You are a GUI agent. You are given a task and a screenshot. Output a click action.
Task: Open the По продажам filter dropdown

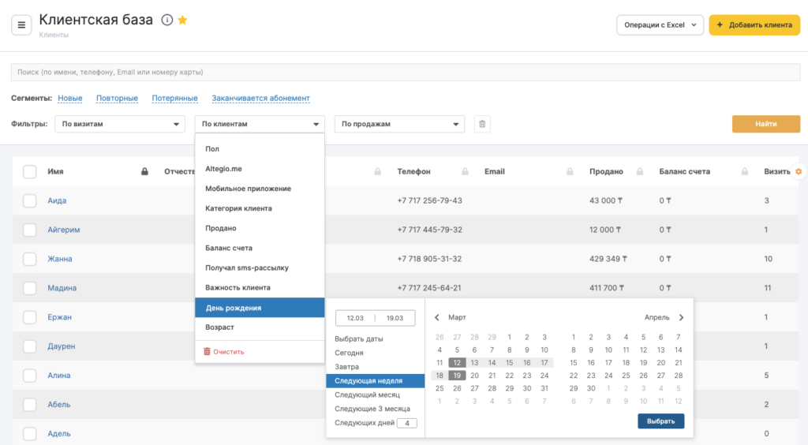click(399, 124)
